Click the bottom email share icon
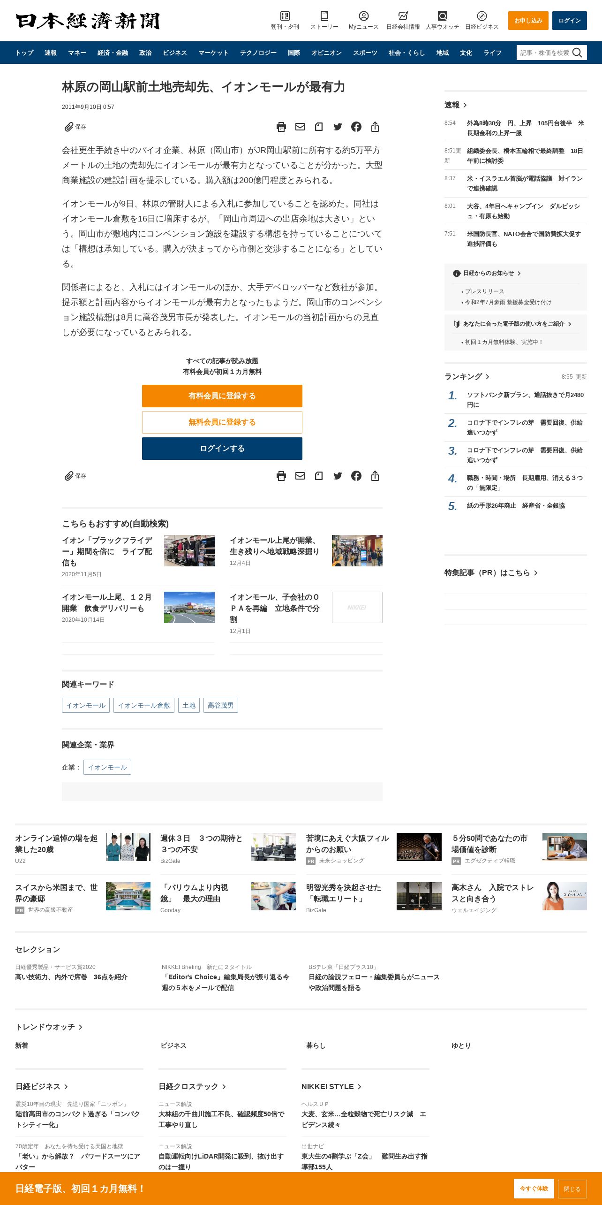This screenshot has width=602, height=1205. tap(300, 476)
